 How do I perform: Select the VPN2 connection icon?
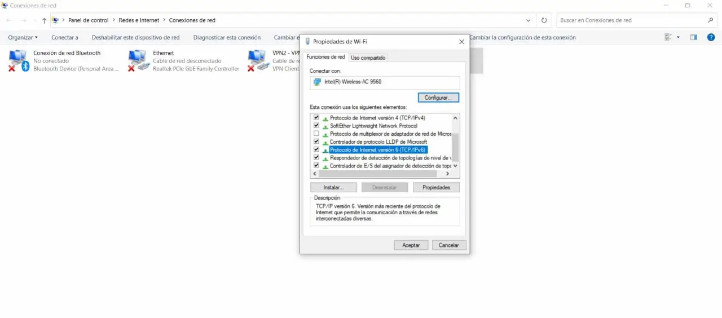[x=258, y=61]
